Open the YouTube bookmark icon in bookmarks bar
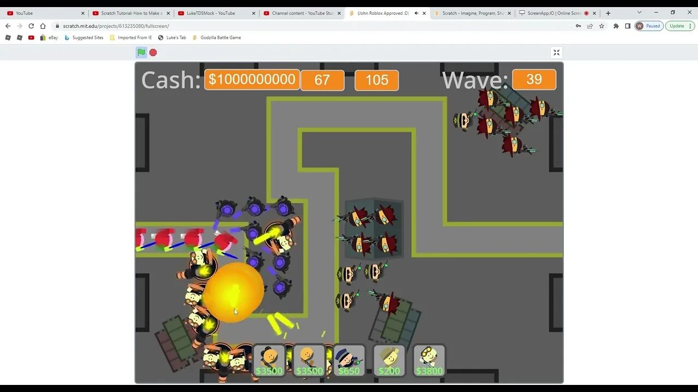The height and width of the screenshot is (392, 698). click(31, 38)
